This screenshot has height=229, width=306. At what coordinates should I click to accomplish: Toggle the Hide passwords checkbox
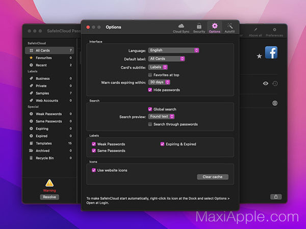pyautogui.click(x=150, y=90)
